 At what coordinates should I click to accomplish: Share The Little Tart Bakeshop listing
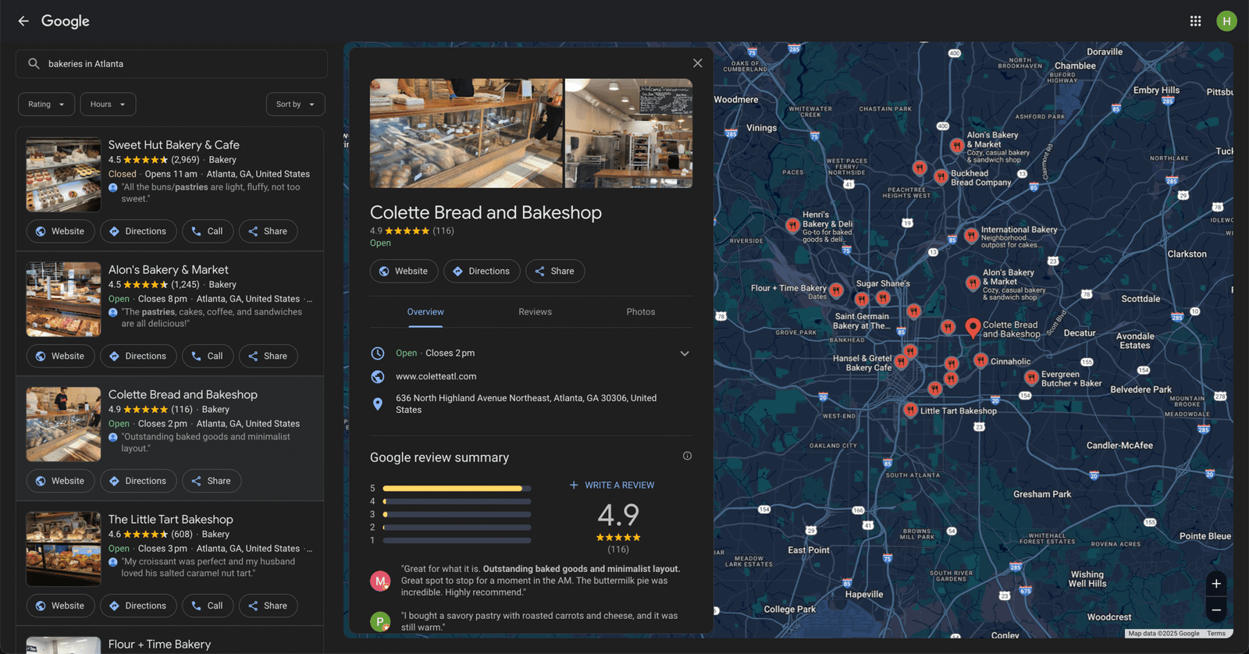point(268,606)
